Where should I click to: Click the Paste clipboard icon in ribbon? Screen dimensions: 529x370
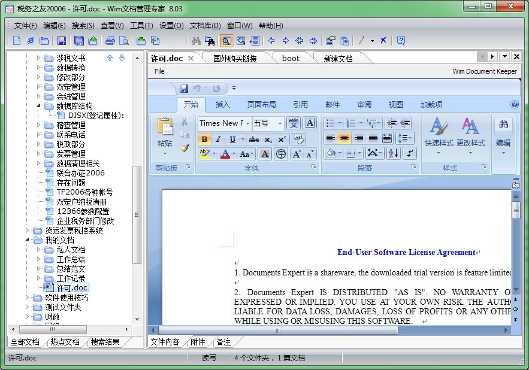point(165,126)
